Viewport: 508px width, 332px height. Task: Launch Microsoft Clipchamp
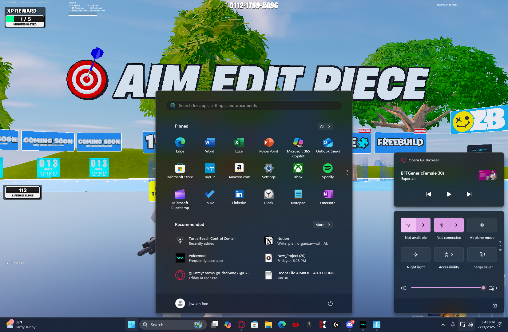(x=180, y=199)
